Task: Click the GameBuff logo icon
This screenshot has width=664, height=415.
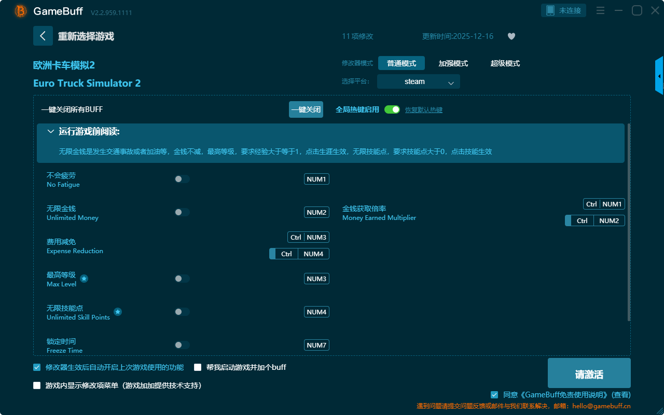Action: click(x=21, y=11)
